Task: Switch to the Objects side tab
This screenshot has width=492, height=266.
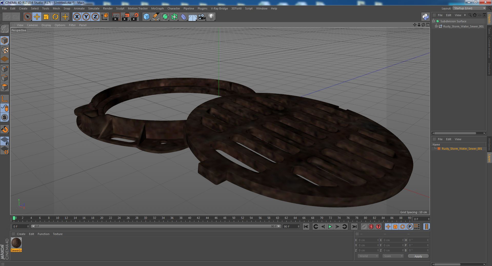Action: pos(489,19)
